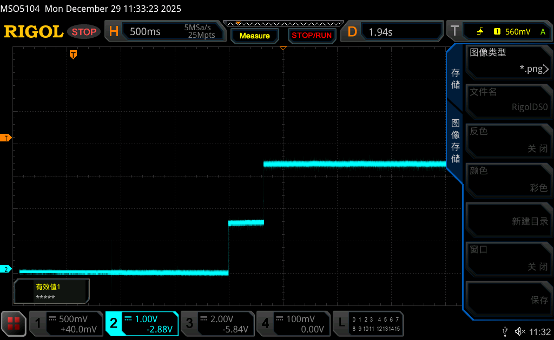Click the 25Mpts memory depth text

point(201,35)
